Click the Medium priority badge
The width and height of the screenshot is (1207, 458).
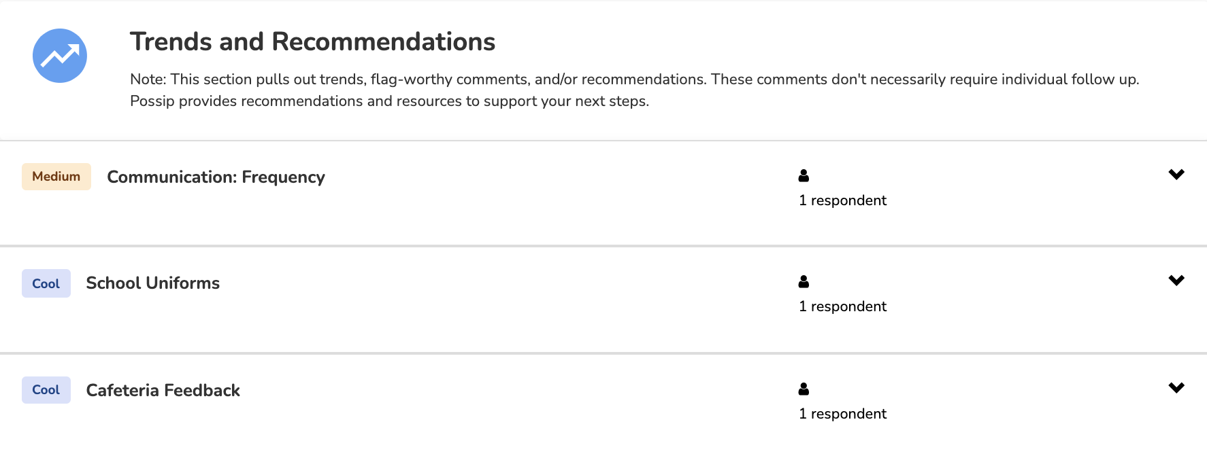[x=56, y=177]
